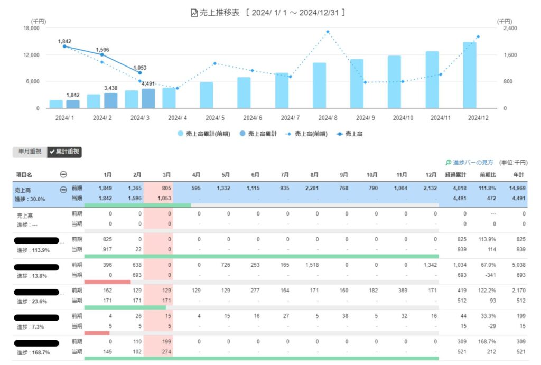This screenshot has height=365, width=541.
Task: Click the 売上高 30.0% progress bar
Action: (137, 205)
